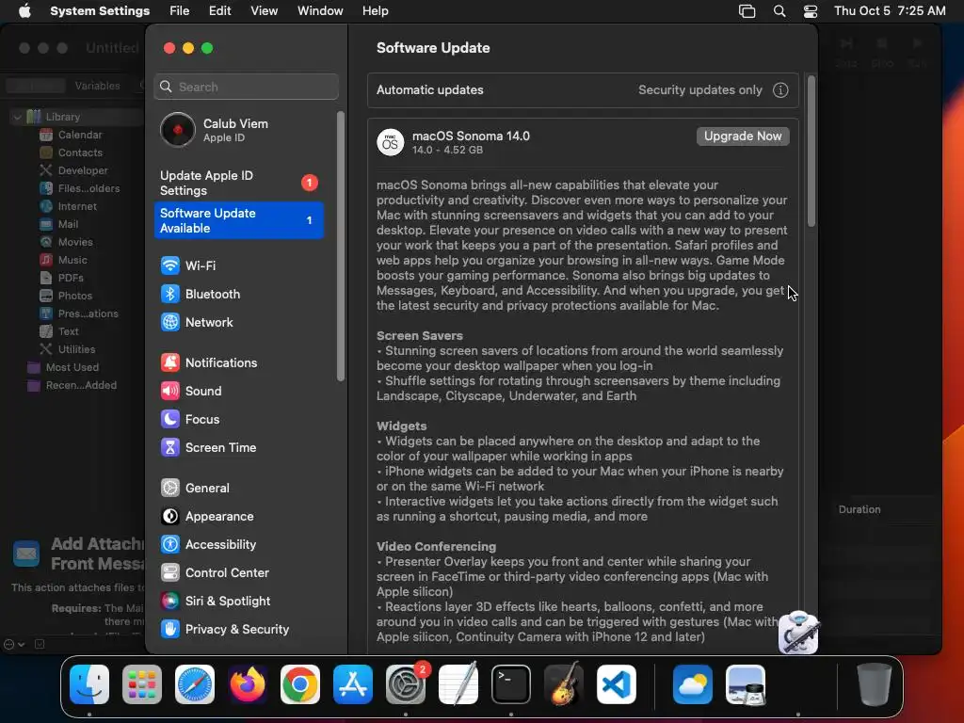Select Contacts in the Automator Library
The height and width of the screenshot is (723, 964).
80,153
